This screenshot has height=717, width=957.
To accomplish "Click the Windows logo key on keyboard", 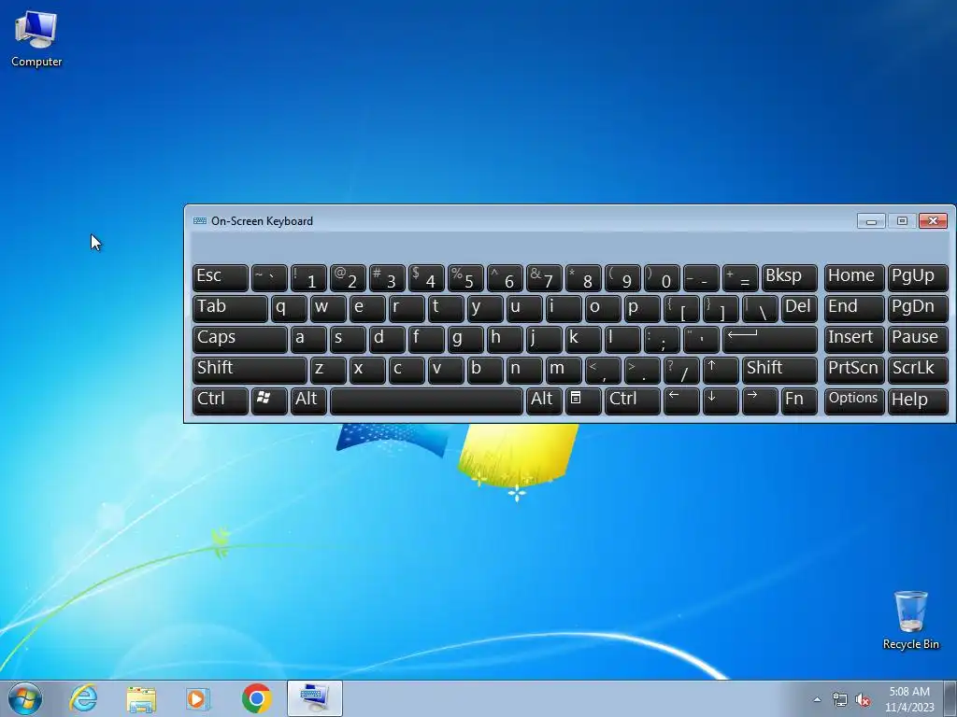I will (x=269, y=400).
